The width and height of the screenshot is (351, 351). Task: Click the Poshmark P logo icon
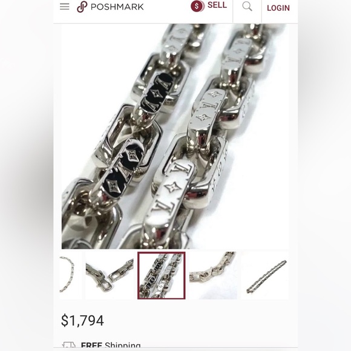point(82,7)
